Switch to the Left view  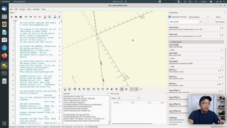107,89
